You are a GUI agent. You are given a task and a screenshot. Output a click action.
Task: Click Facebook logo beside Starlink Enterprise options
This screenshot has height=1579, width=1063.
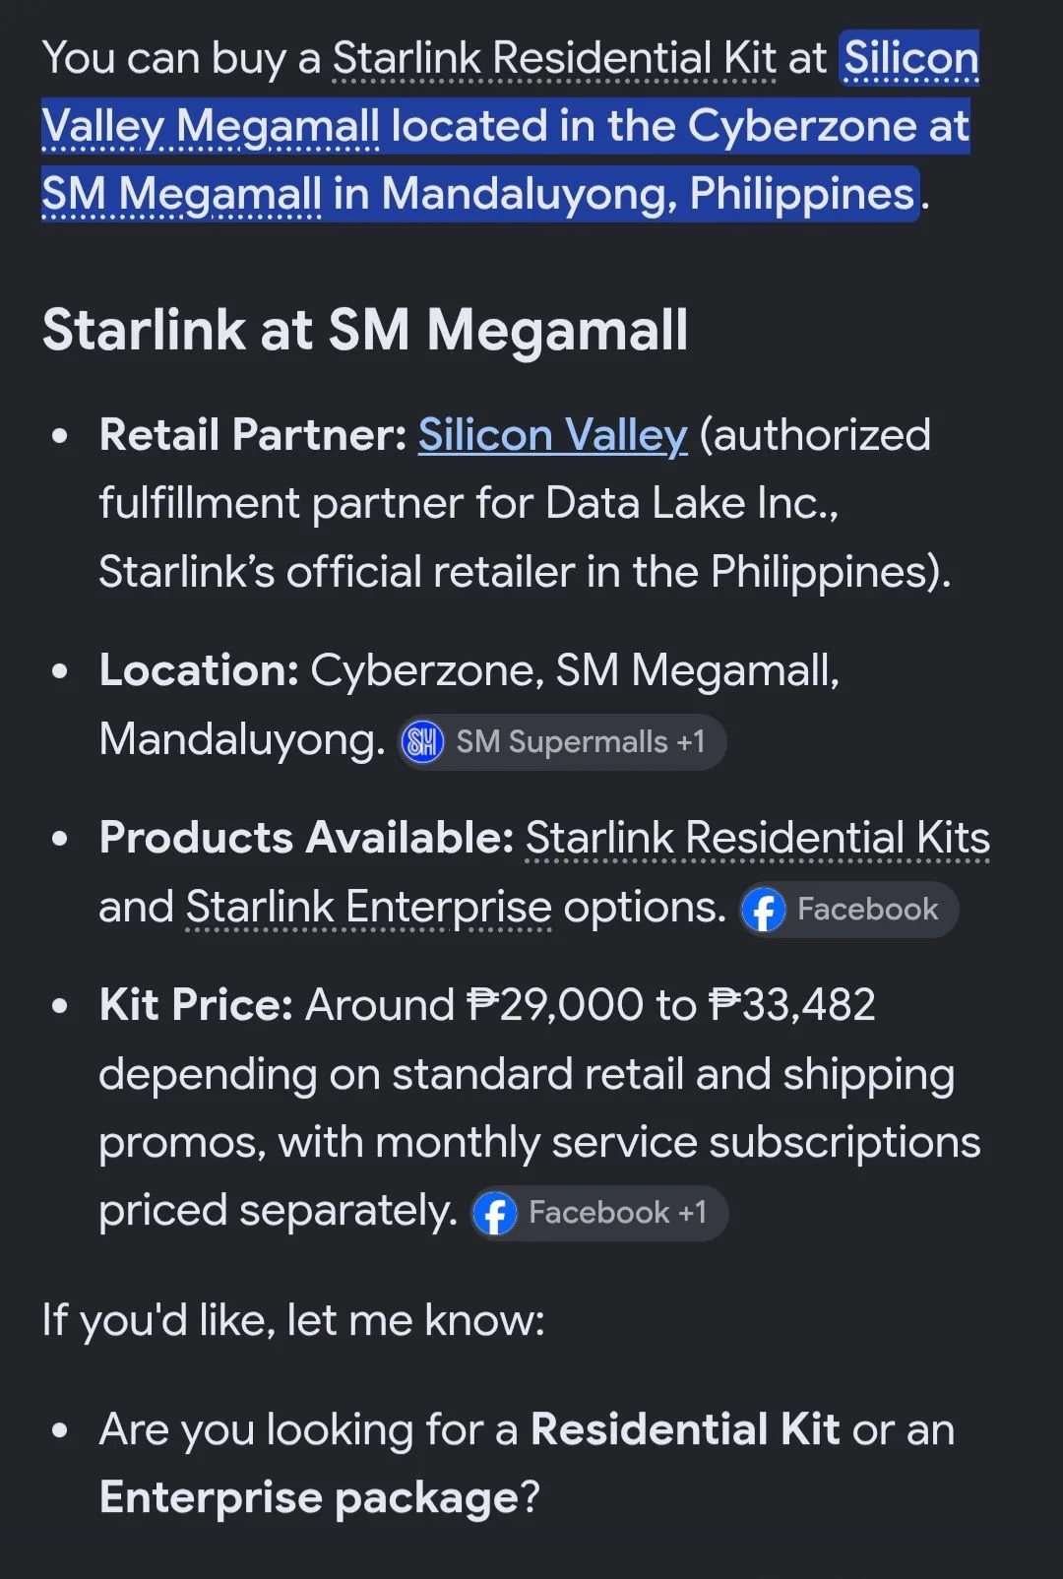click(764, 909)
